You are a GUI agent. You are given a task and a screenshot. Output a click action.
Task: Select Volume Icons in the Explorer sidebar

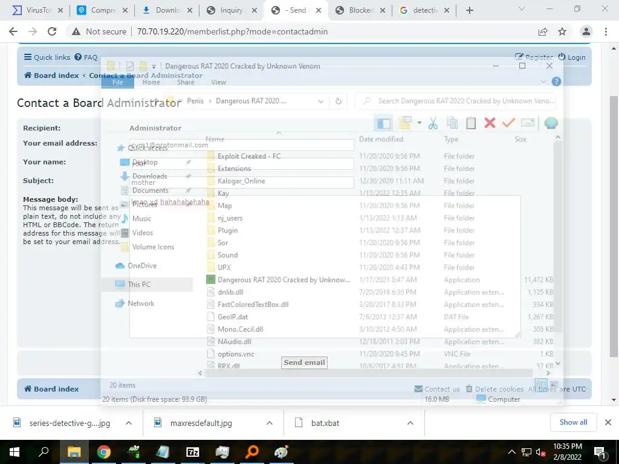coord(148,247)
